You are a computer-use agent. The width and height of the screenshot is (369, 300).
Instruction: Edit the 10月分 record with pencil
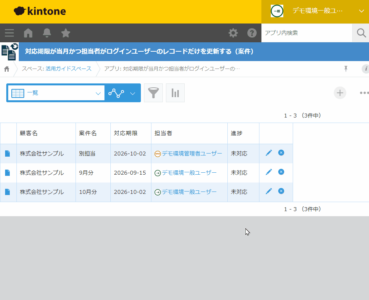(269, 191)
